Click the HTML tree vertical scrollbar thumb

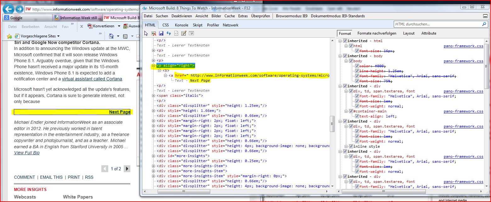pos(332,123)
